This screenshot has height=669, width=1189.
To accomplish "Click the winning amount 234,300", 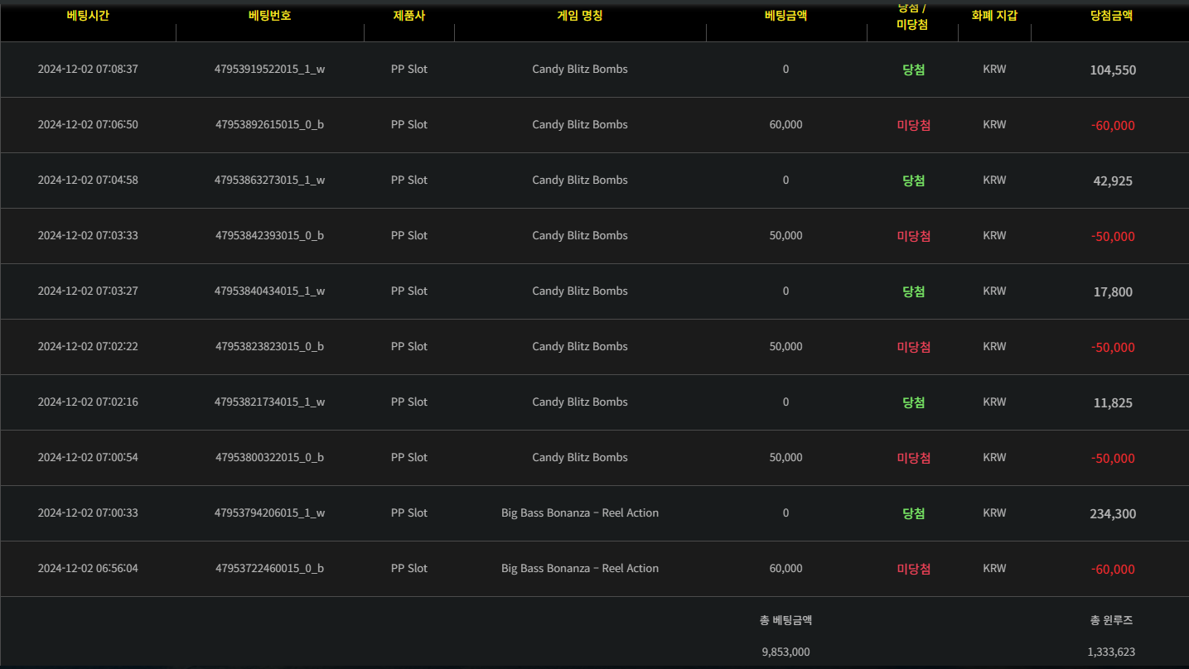I will point(1113,514).
